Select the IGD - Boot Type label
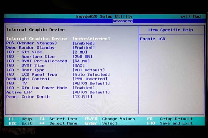Viewport: 208px width, 138px height. (25, 70)
